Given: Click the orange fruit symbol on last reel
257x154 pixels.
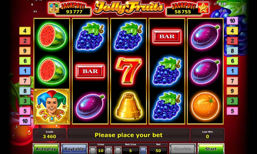Looking at the screenshot, I should click(x=205, y=106).
